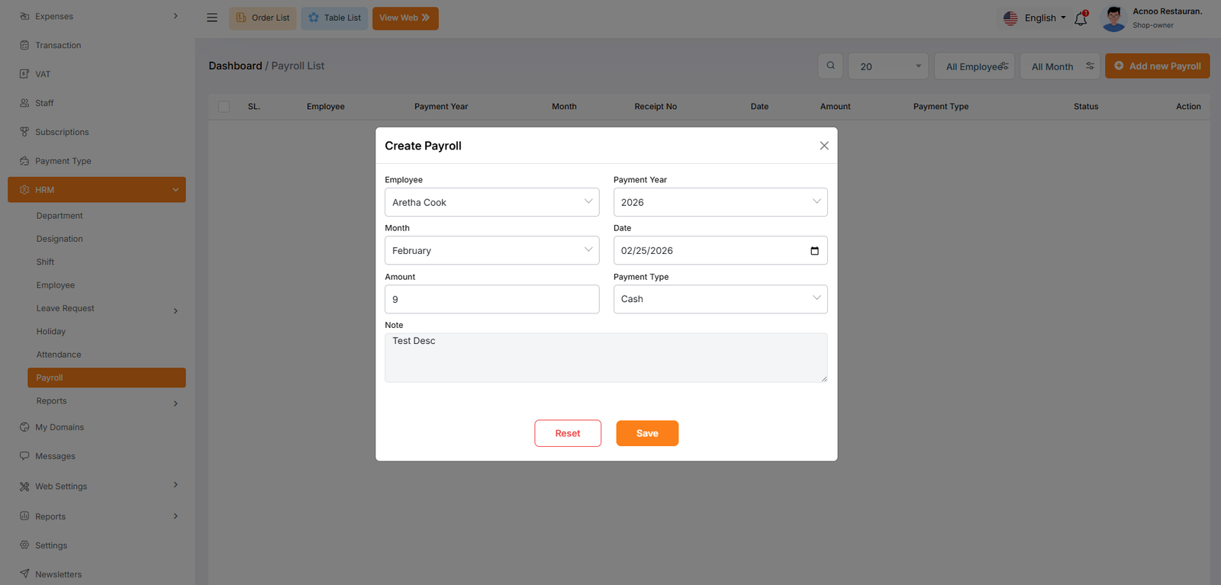
Task: Click into the Amount input field
Action: [491, 300]
